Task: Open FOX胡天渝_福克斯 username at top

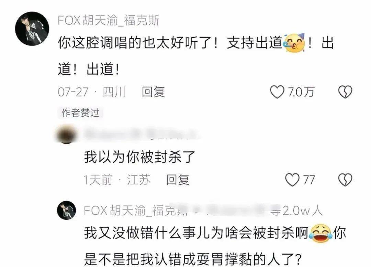Action: (x=109, y=20)
